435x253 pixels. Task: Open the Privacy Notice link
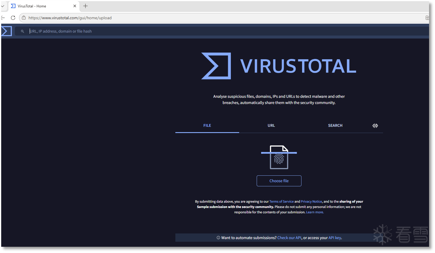[311, 201]
